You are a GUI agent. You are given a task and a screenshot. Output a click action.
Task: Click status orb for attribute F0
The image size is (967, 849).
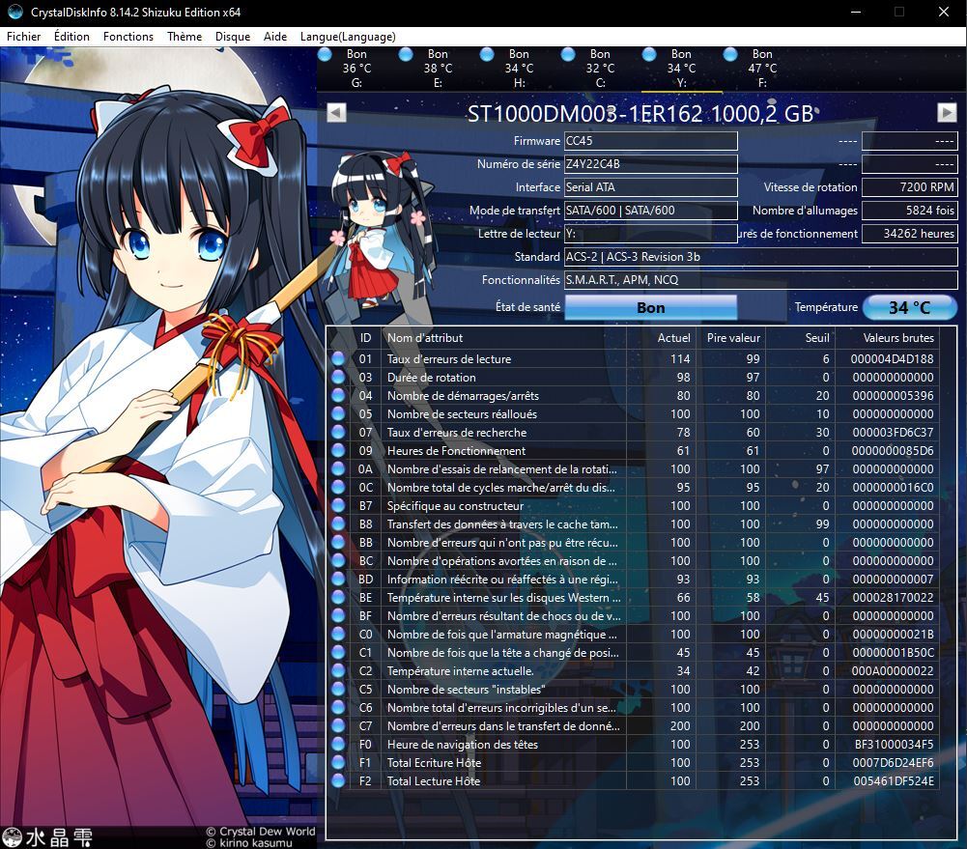[x=338, y=744]
